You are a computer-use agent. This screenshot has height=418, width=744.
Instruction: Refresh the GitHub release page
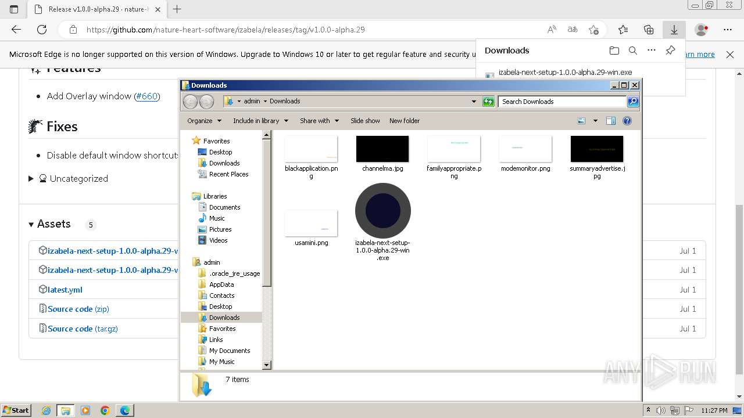click(x=42, y=30)
